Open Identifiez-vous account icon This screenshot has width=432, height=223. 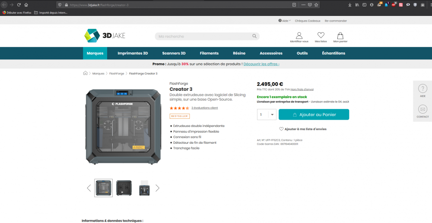pyautogui.click(x=299, y=37)
